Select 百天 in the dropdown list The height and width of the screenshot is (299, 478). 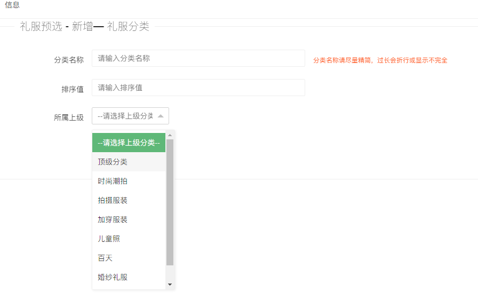(129, 258)
